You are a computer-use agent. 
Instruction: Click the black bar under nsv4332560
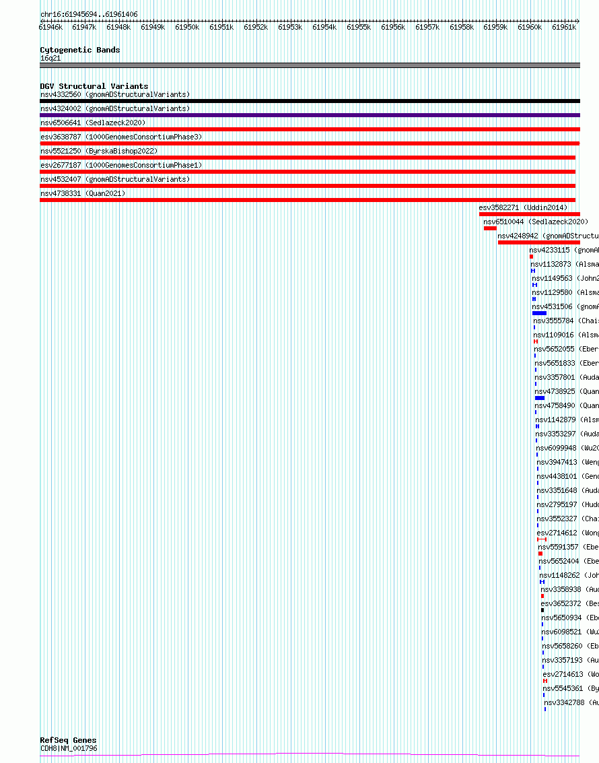point(310,101)
